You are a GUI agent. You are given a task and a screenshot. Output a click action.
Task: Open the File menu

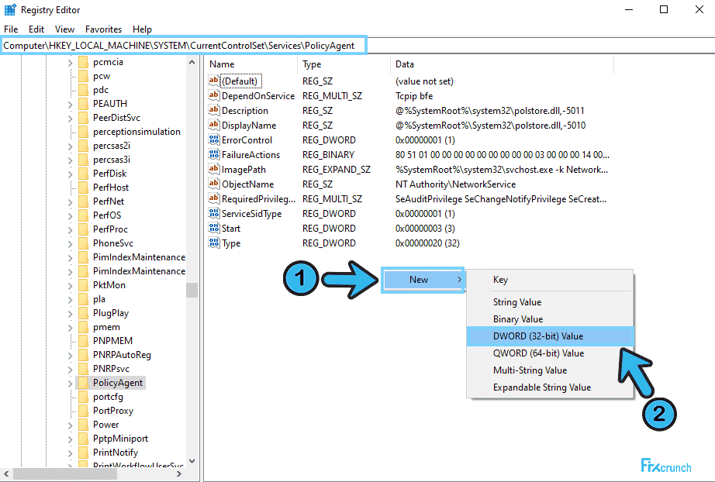[11, 29]
